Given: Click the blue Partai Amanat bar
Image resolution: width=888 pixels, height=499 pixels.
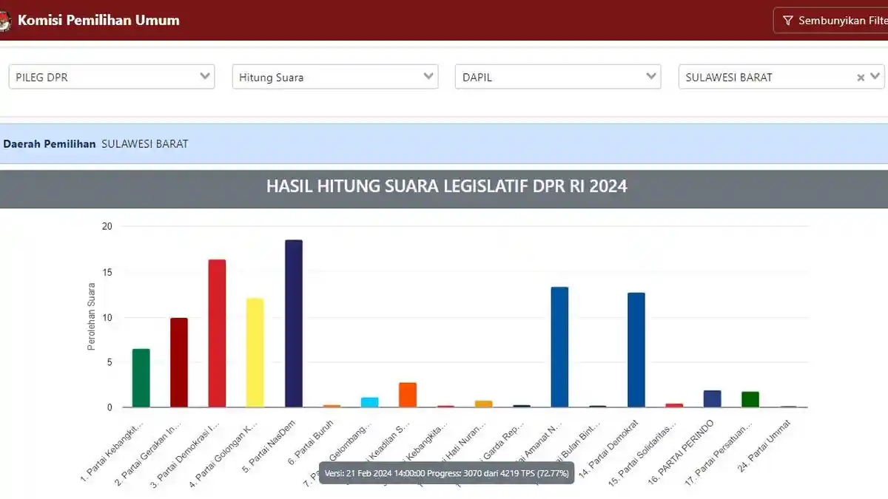Looking at the screenshot, I should click(559, 347).
